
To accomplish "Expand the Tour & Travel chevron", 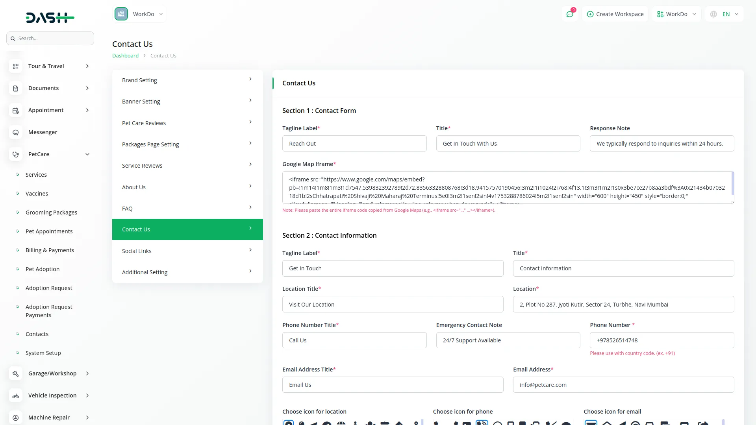I will pyautogui.click(x=87, y=66).
